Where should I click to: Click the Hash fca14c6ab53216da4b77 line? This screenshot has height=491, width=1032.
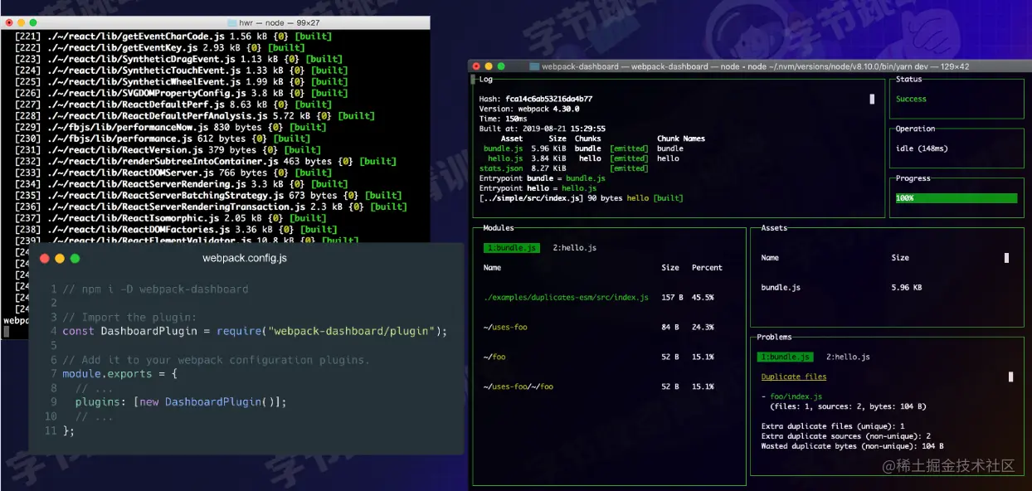tap(536, 99)
